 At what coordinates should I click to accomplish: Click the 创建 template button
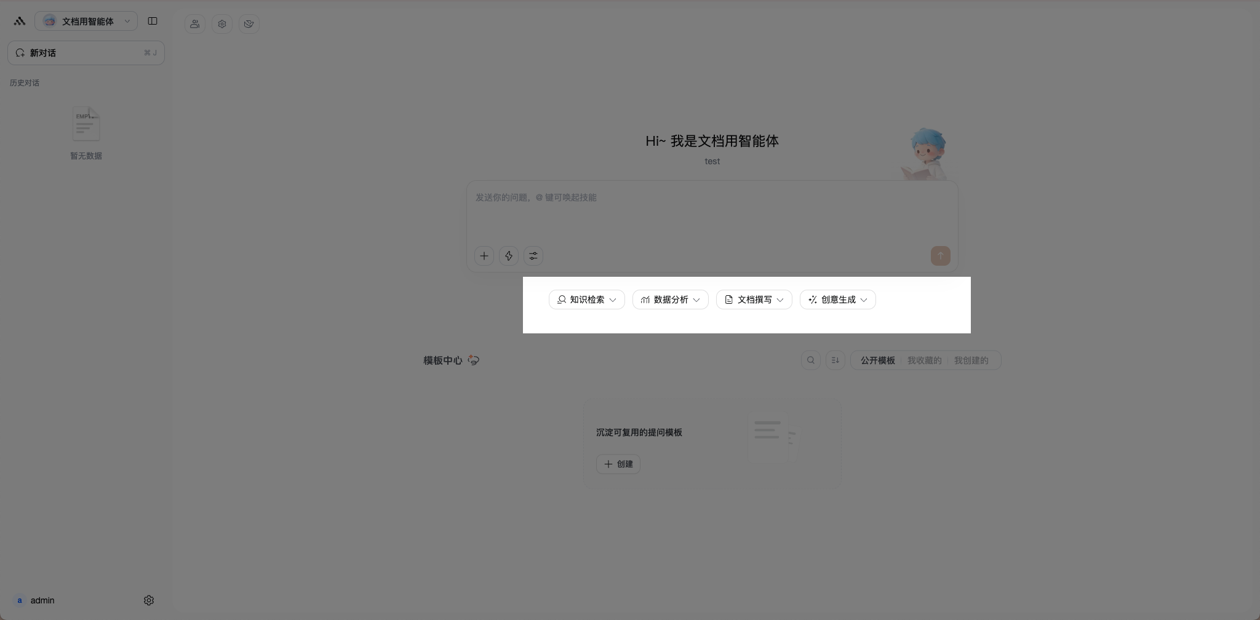(618, 464)
